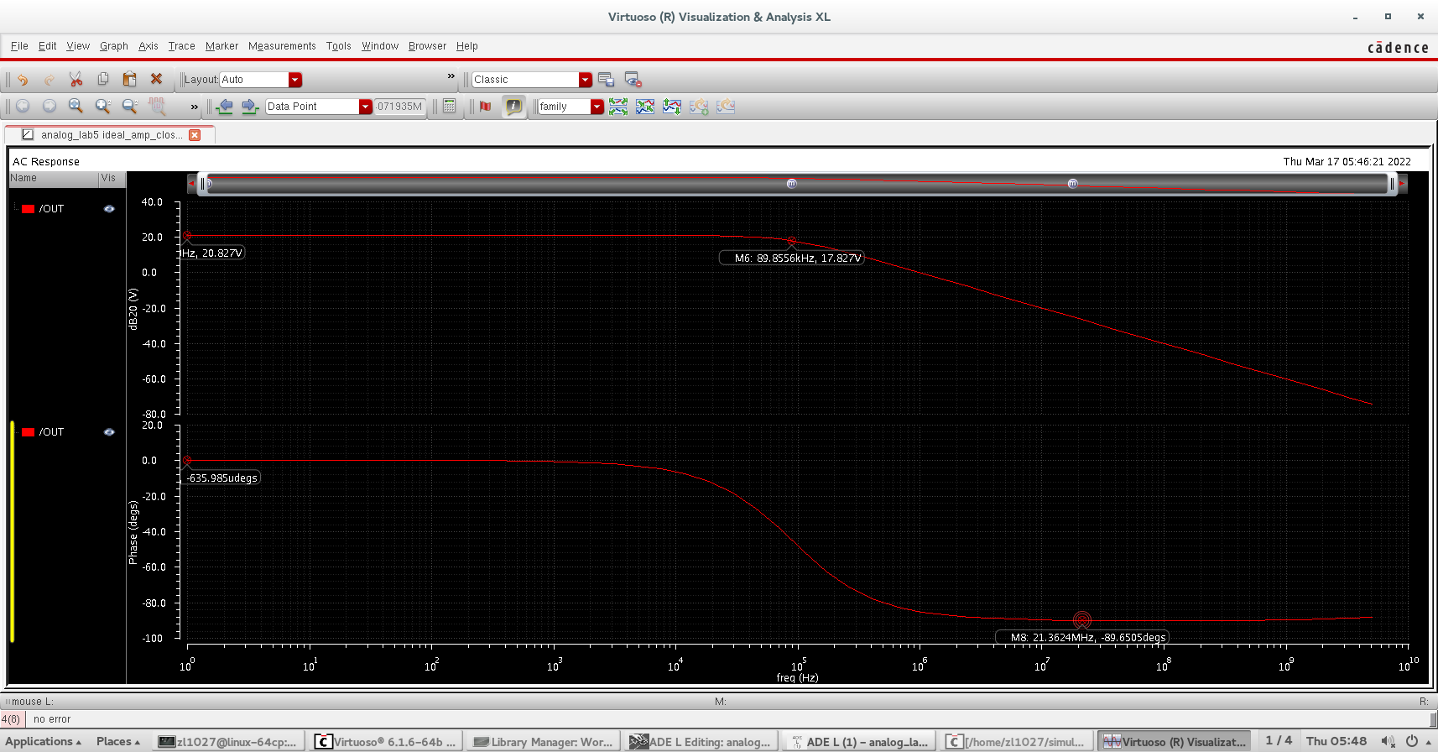
Task: Select the M6 89.8556kHz marker label
Action: pyautogui.click(x=792, y=258)
